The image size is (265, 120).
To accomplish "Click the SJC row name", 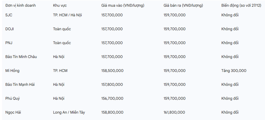I will point(9,15).
